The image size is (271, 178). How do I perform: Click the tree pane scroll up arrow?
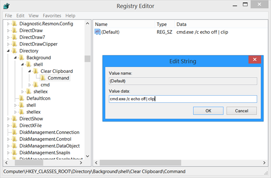(x=88, y=23)
